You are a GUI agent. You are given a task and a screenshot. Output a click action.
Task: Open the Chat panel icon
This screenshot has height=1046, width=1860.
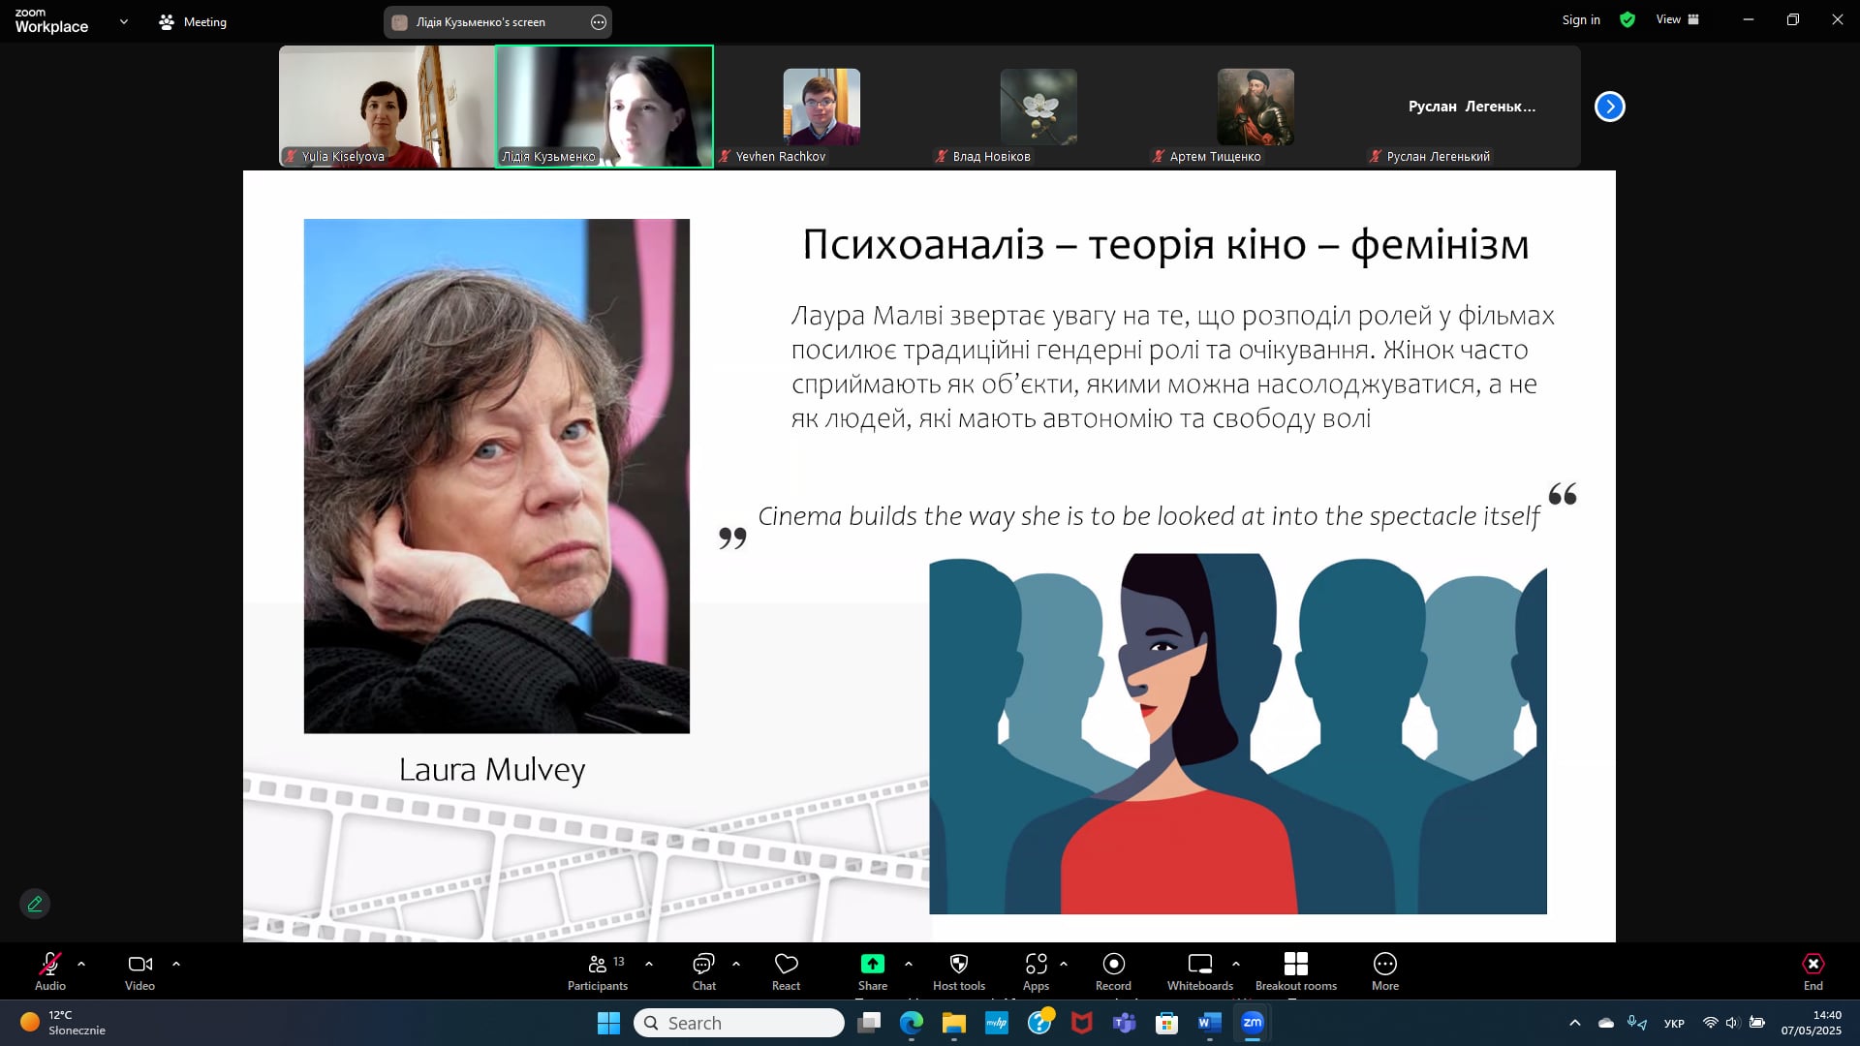pyautogui.click(x=703, y=965)
